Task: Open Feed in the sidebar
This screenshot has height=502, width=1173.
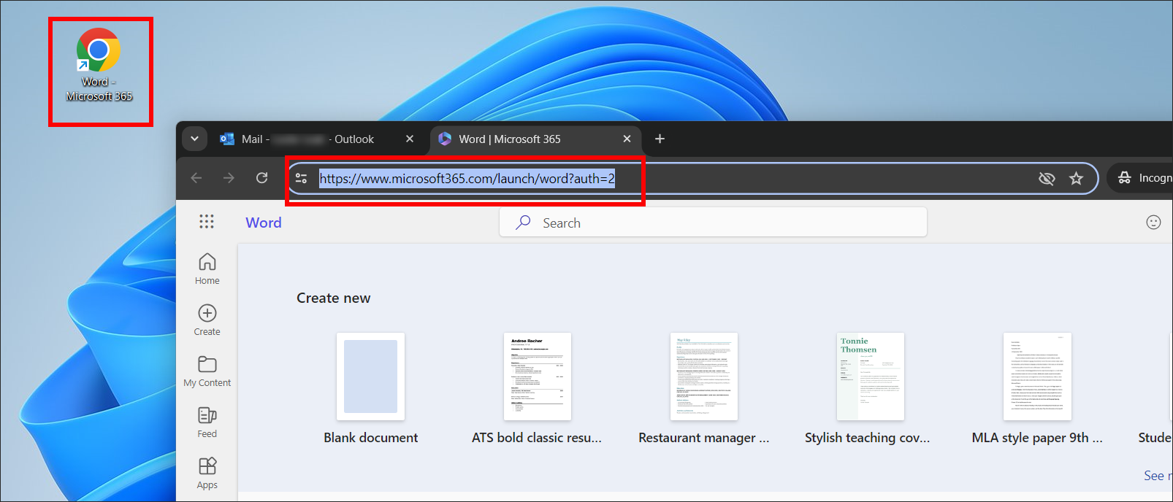Action: tap(207, 422)
